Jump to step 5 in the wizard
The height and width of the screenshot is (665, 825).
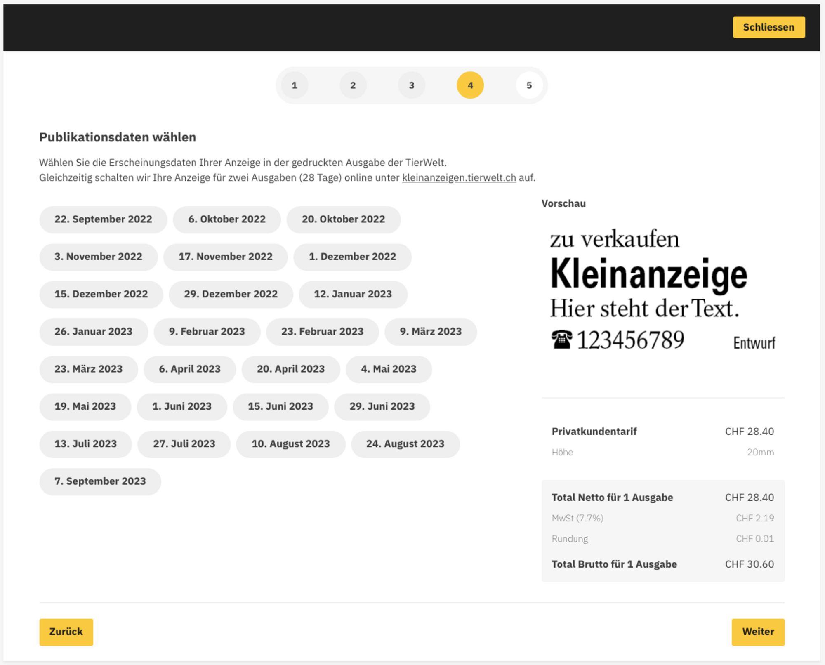click(x=529, y=85)
